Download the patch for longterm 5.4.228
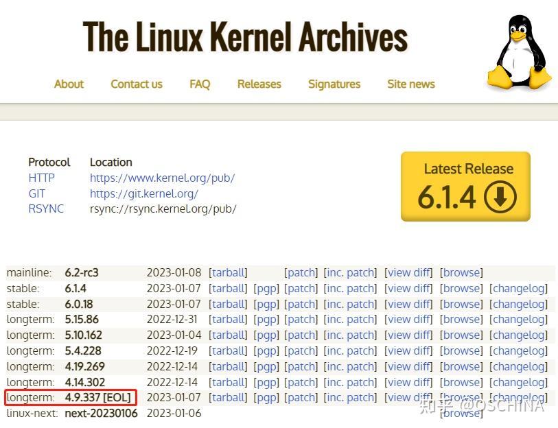This screenshot has width=558, height=428. (x=301, y=351)
